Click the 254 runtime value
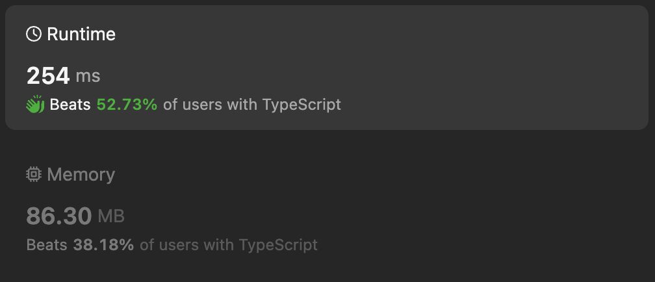Screen dimensions: 655x282 point(48,76)
